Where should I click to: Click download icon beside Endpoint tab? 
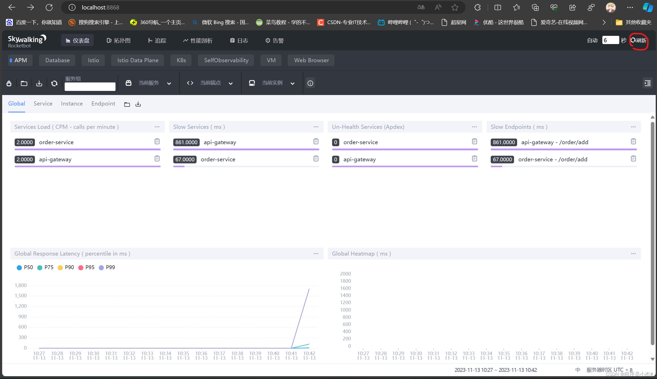138,104
